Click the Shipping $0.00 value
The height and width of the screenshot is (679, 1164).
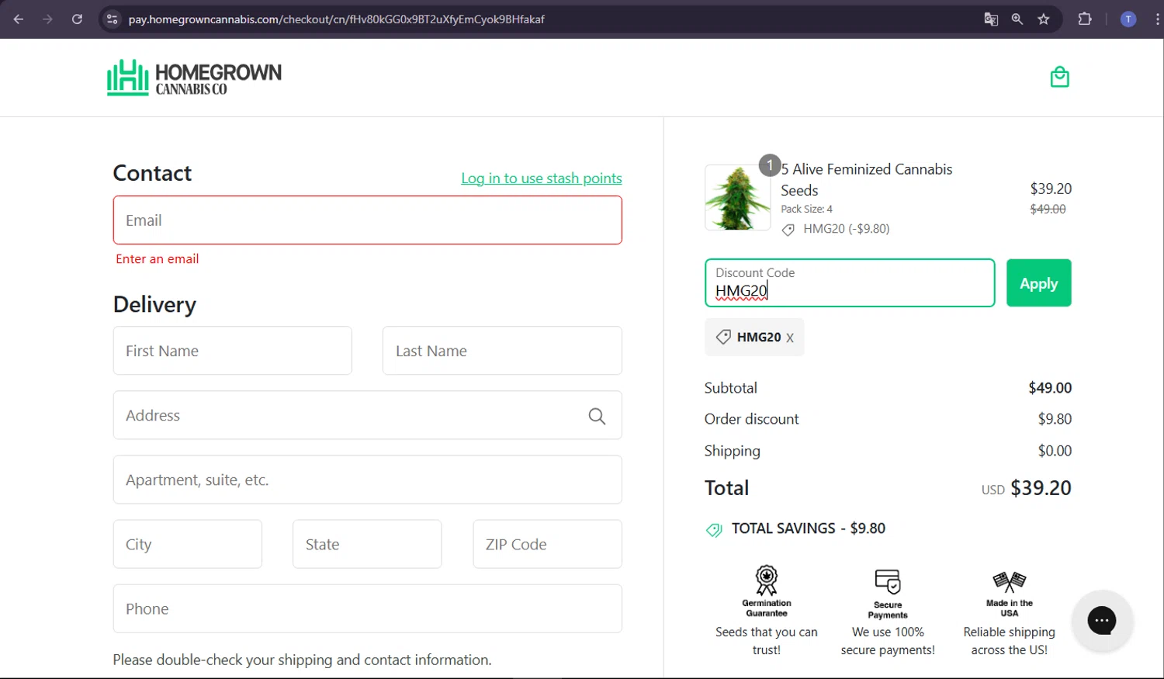point(1055,451)
